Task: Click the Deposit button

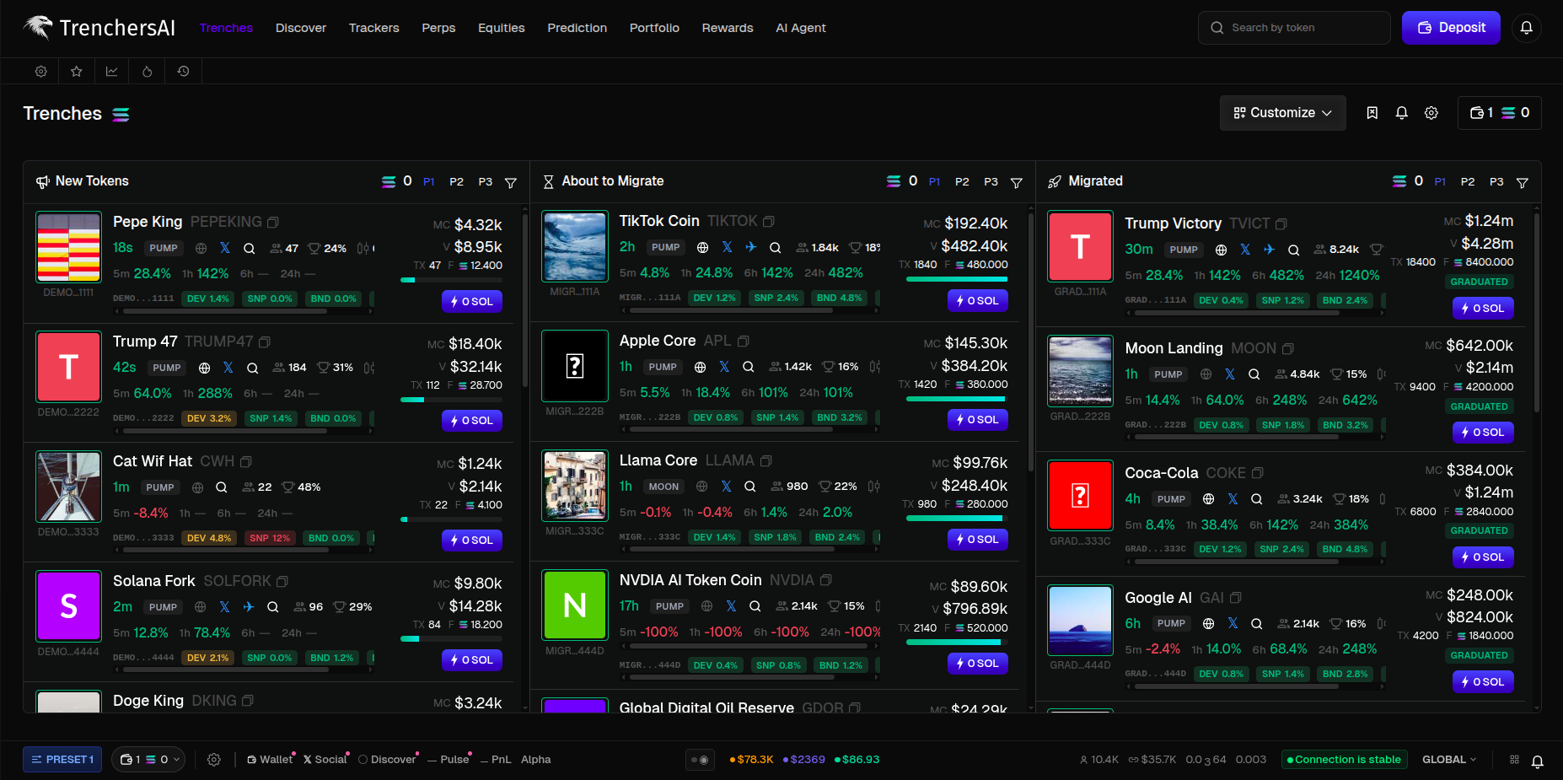Action: tap(1451, 28)
